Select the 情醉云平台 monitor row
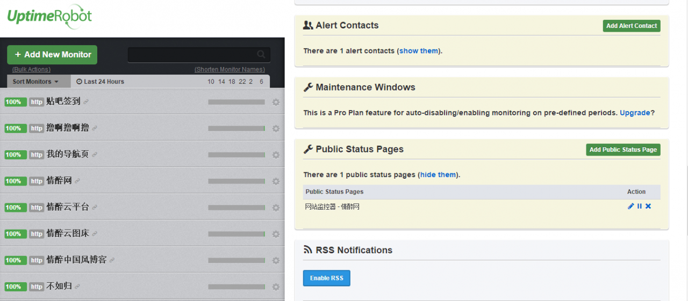Screen dimensions: 688x301 tap(142, 207)
